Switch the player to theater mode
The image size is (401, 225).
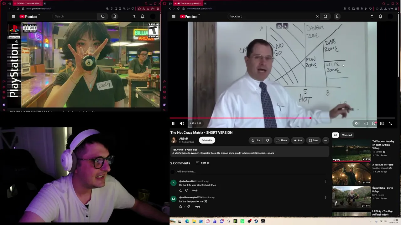click(x=382, y=123)
